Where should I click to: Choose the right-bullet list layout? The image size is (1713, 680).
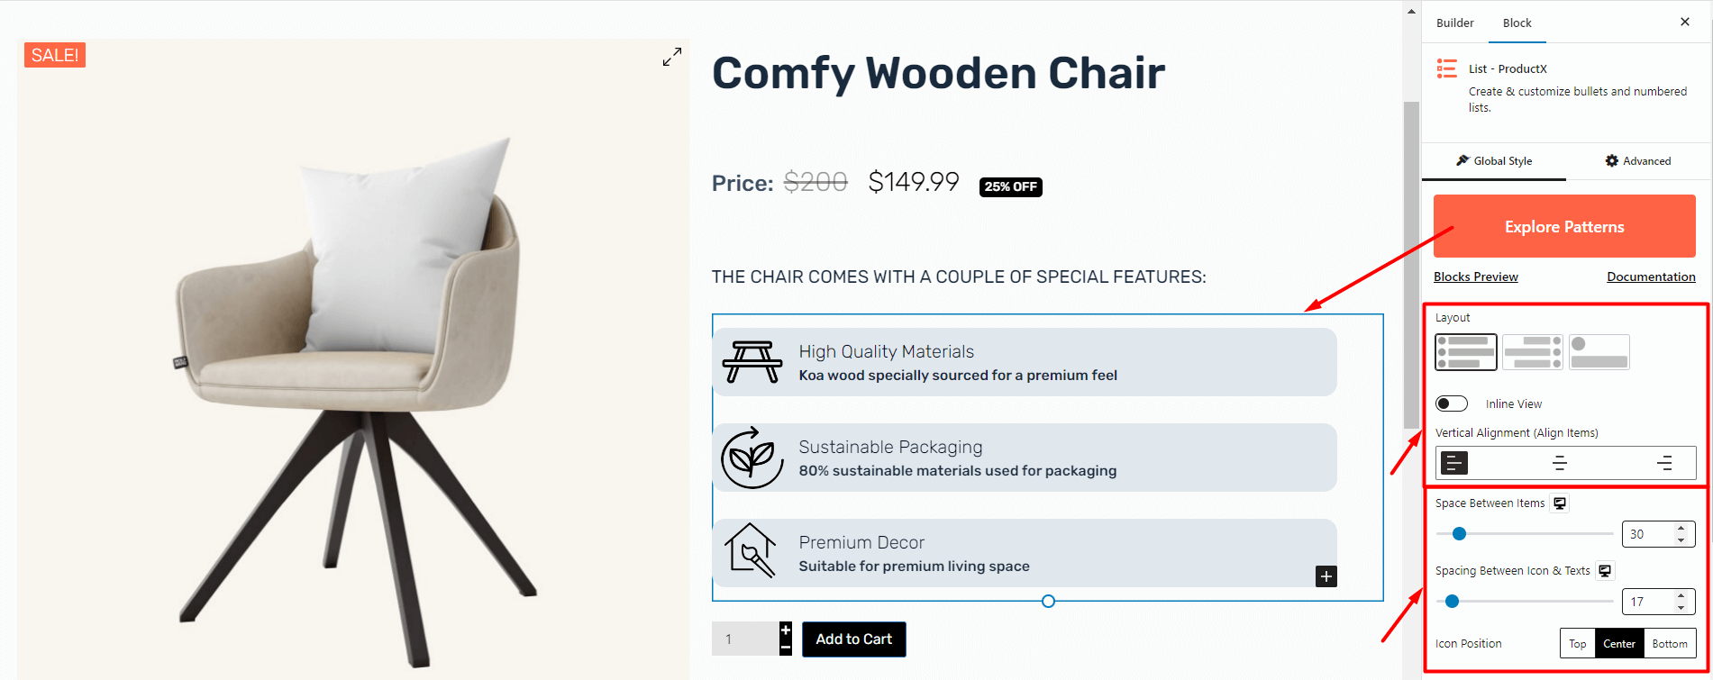click(1533, 352)
